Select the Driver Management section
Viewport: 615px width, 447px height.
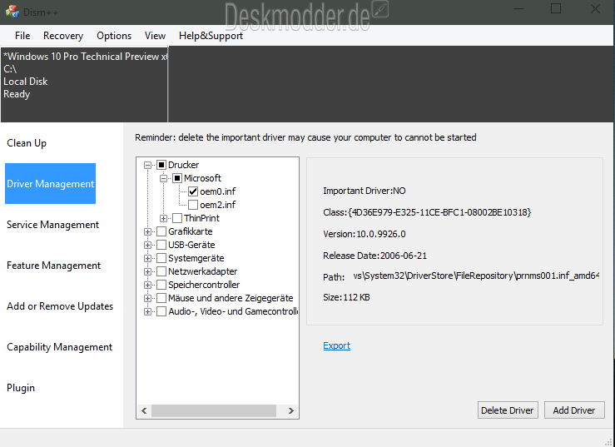pos(50,184)
